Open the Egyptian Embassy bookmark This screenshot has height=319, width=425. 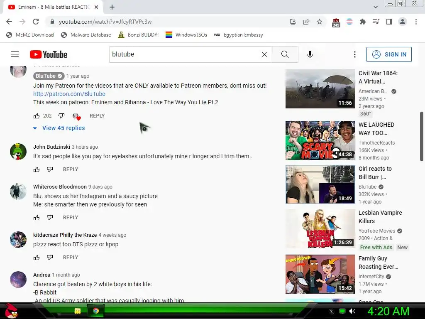pos(238,35)
